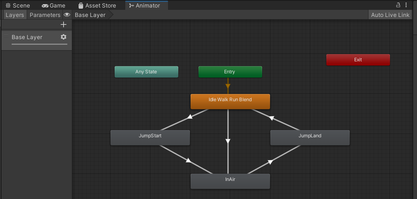This screenshot has width=417, height=199.
Task: Click the Scene tab grid icon
Action: [8, 6]
